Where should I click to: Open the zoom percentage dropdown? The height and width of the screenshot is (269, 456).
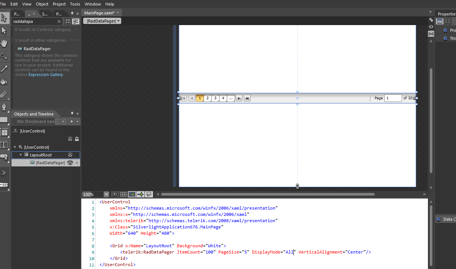point(106,194)
